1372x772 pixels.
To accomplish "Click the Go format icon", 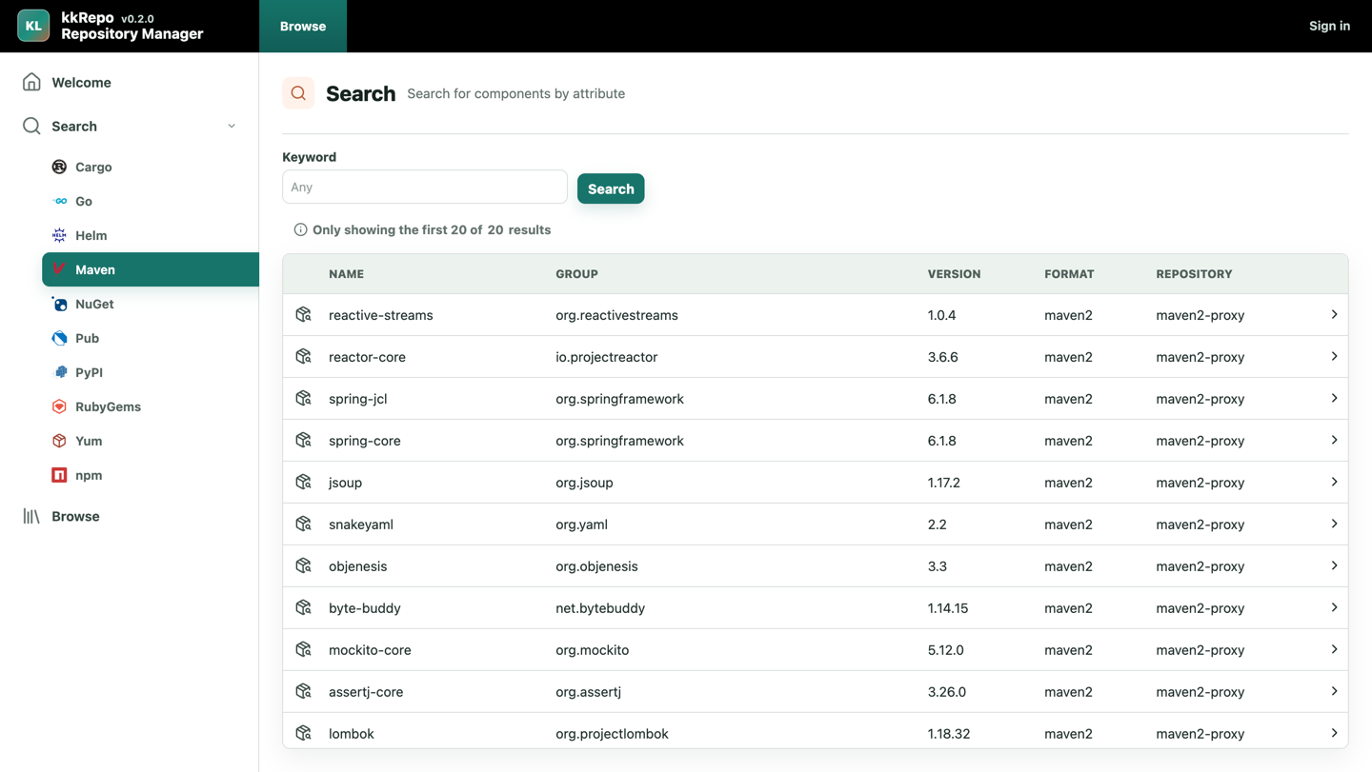I will (59, 201).
